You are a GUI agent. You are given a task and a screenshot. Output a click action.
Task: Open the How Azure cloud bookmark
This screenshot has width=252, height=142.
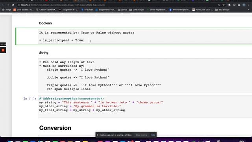[x=202, y=9]
